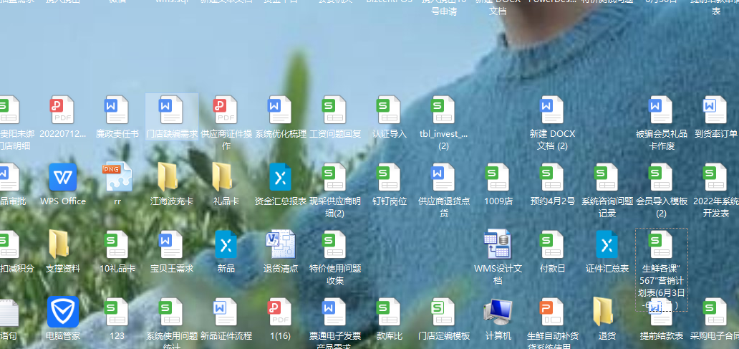Open the 支撑资料 folder
The width and height of the screenshot is (739, 349).
click(x=62, y=245)
